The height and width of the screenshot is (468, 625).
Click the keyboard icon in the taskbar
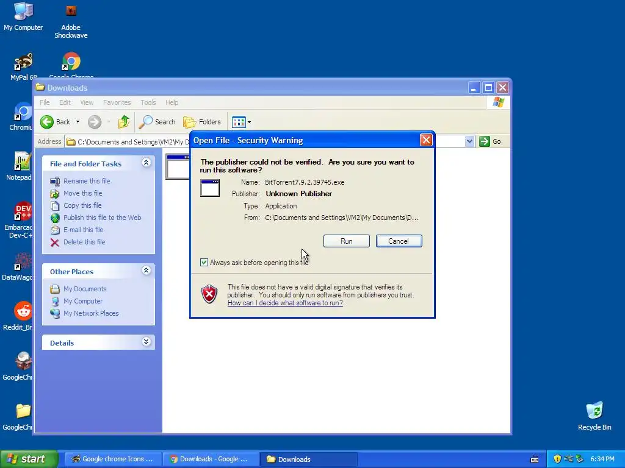[535, 459]
